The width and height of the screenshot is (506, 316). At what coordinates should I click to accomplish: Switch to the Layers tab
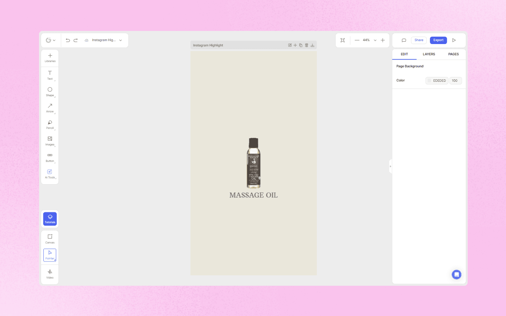pos(429,54)
